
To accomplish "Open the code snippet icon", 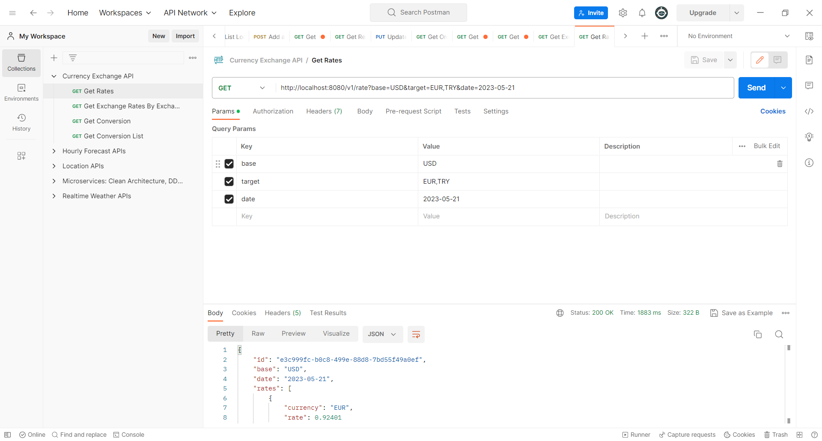I will click(809, 111).
